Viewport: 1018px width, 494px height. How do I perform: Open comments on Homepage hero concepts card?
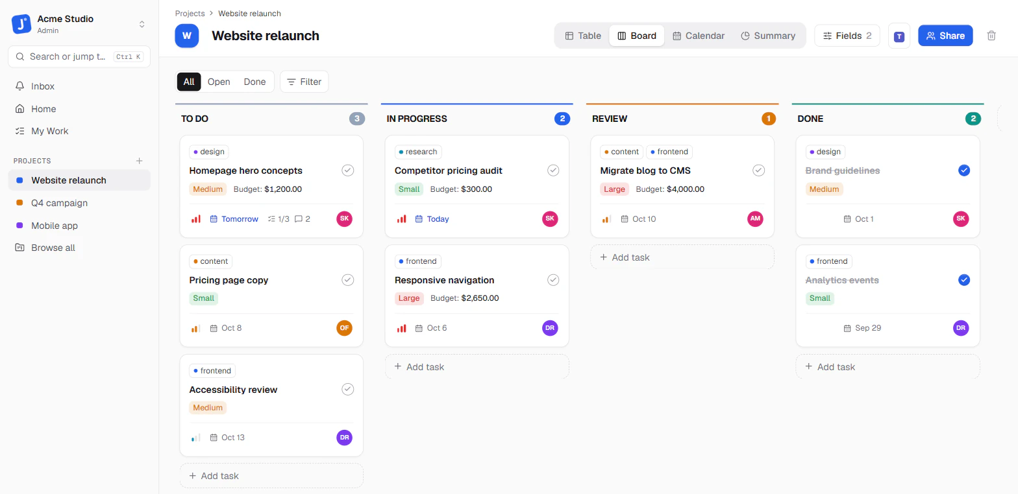tap(303, 219)
